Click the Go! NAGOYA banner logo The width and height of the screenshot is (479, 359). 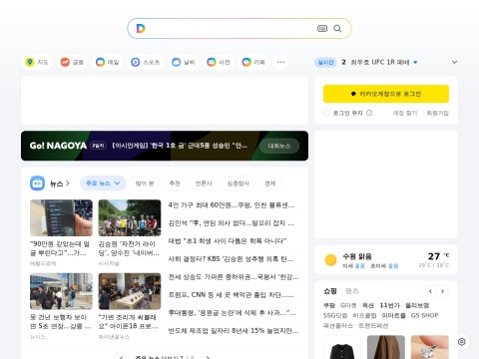click(58, 146)
